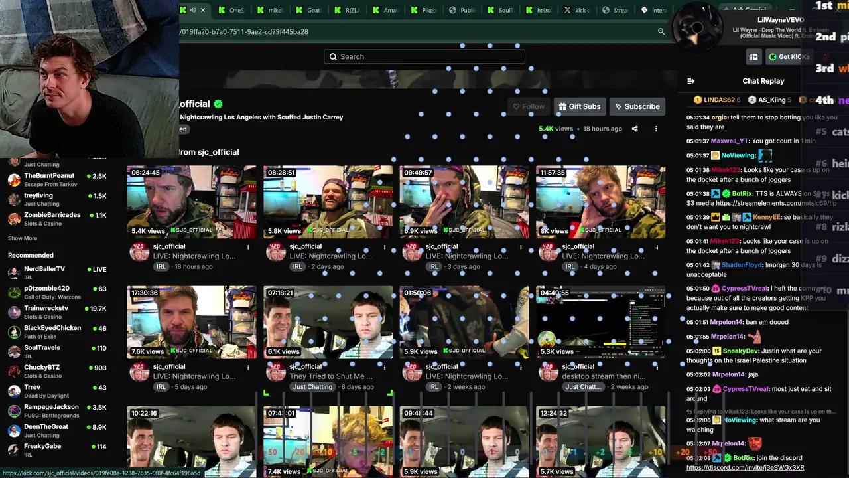The width and height of the screenshot is (849, 478).
Task: Click sjc_official avatar under the 6 days ago video
Action: pyautogui.click(x=276, y=372)
